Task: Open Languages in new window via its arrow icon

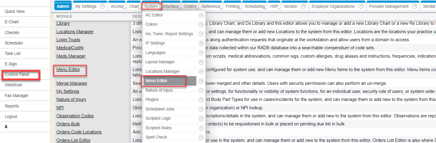Action: (201, 53)
